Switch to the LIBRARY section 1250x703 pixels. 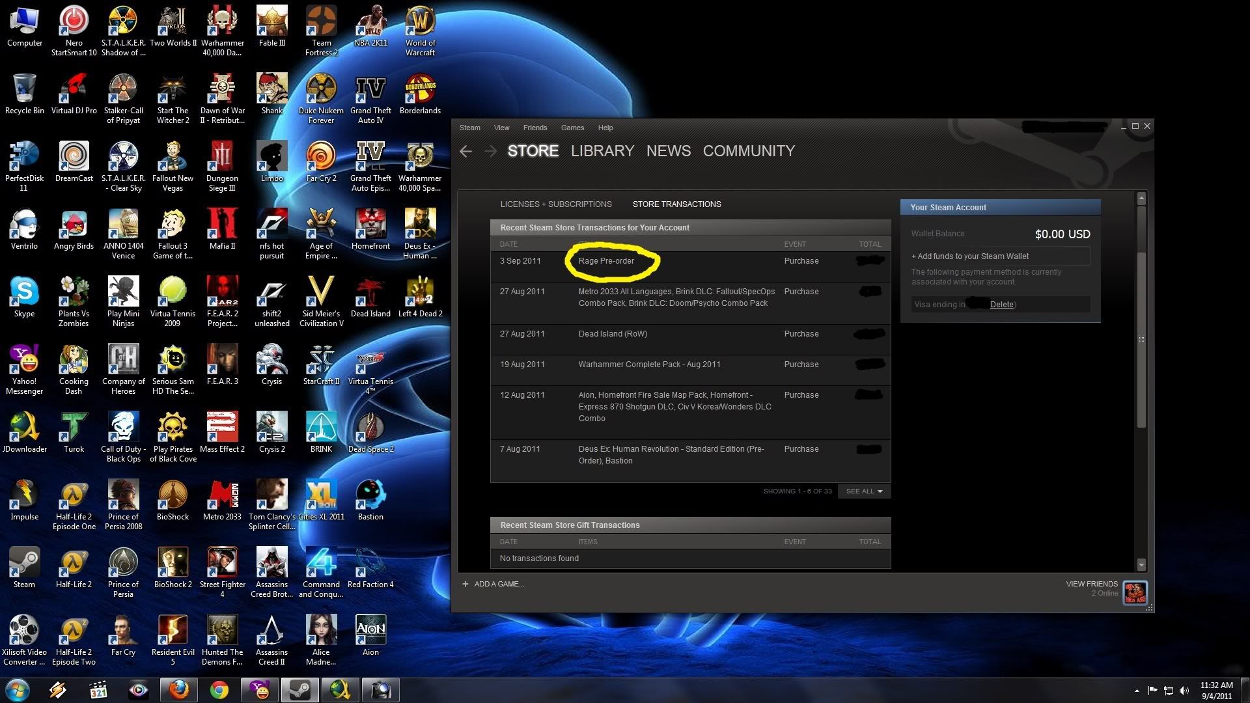click(602, 151)
